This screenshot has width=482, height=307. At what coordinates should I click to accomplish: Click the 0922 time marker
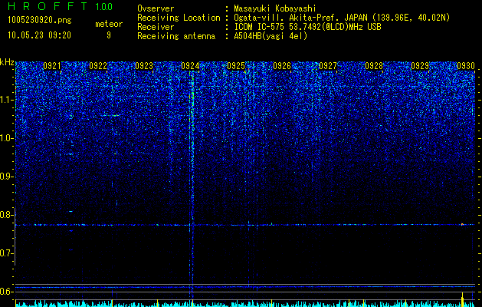(98, 66)
